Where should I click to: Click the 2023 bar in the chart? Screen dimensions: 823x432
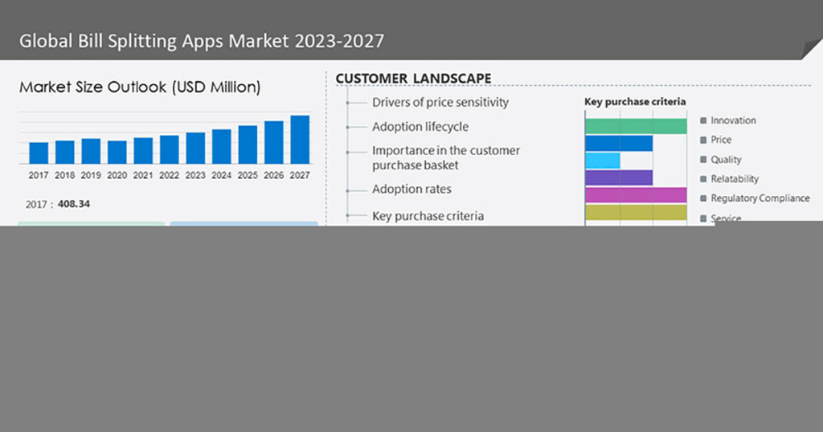[x=195, y=148]
